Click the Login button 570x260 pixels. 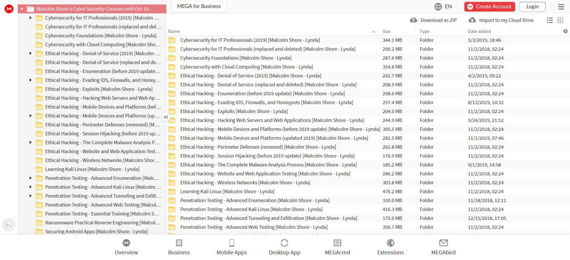[x=532, y=6]
